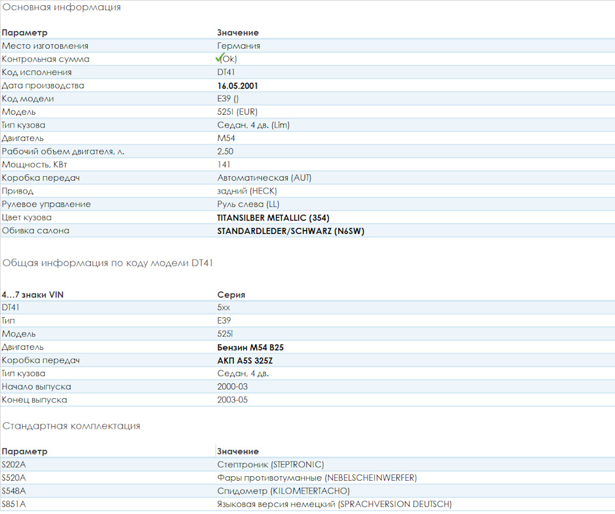Select the 'Рабочий объем двигателя, л.' label
The height and width of the screenshot is (514, 615).
pyautogui.click(x=63, y=151)
